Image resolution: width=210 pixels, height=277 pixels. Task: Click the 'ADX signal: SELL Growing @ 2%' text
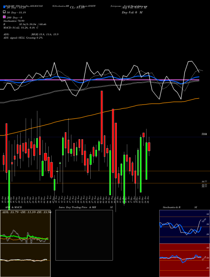[23, 38]
